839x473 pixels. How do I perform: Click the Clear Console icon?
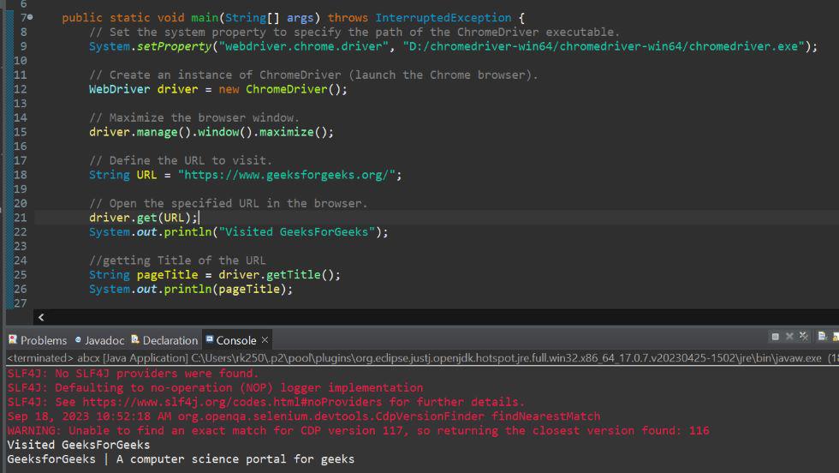coord(823,337)
